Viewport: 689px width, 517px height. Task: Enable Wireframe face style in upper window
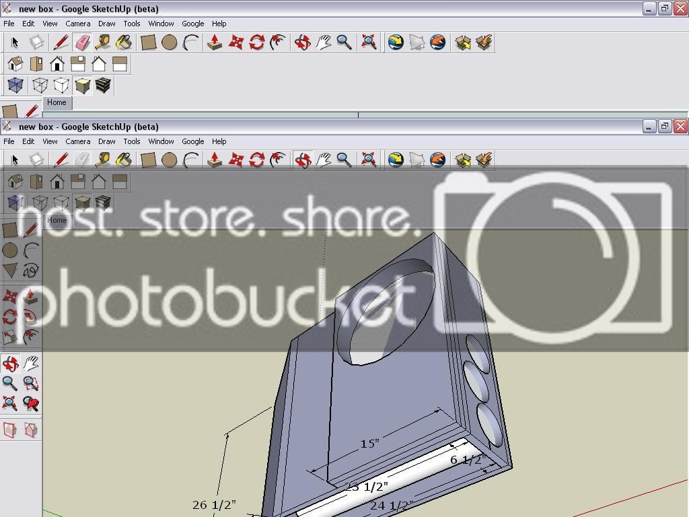(40, 85)
